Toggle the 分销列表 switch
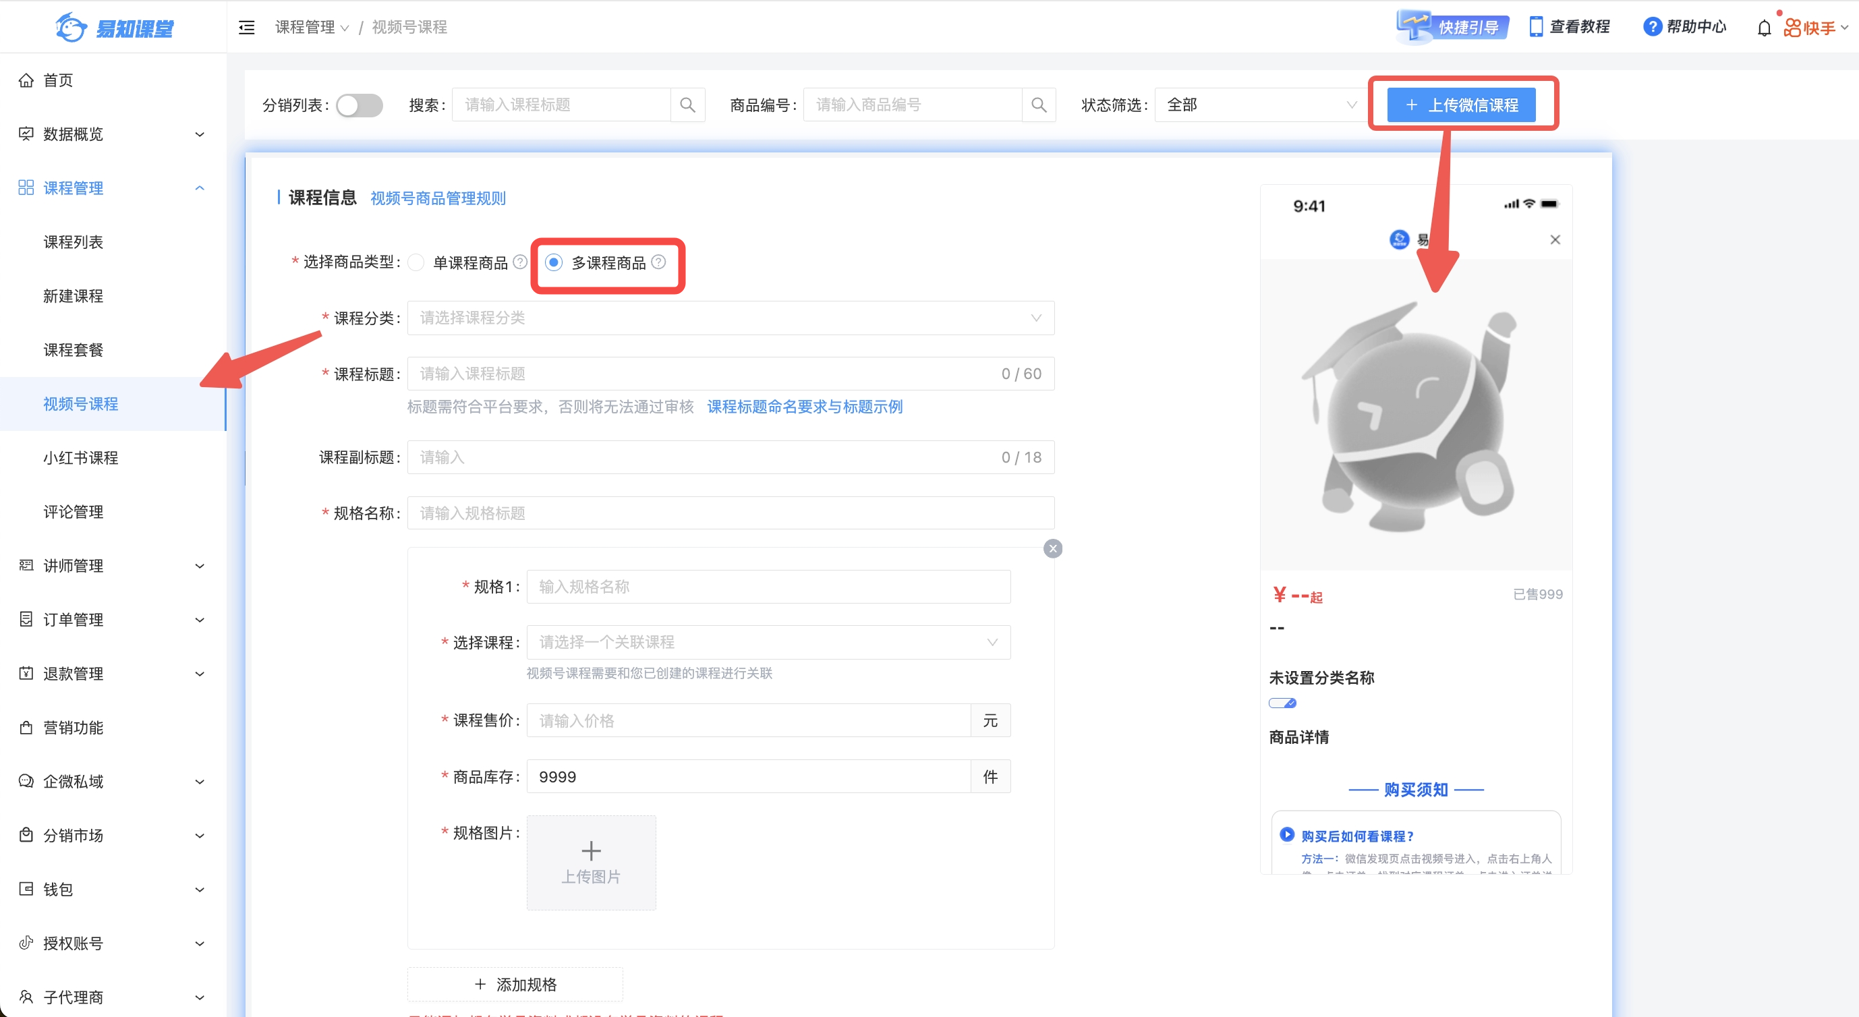This screenshot has width=1859, height=1017. click(x=360, y=105)
